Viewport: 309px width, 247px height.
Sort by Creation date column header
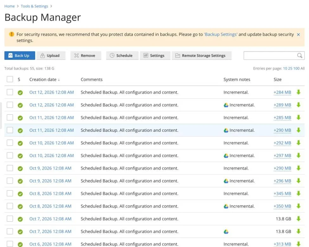pos(43,79)
